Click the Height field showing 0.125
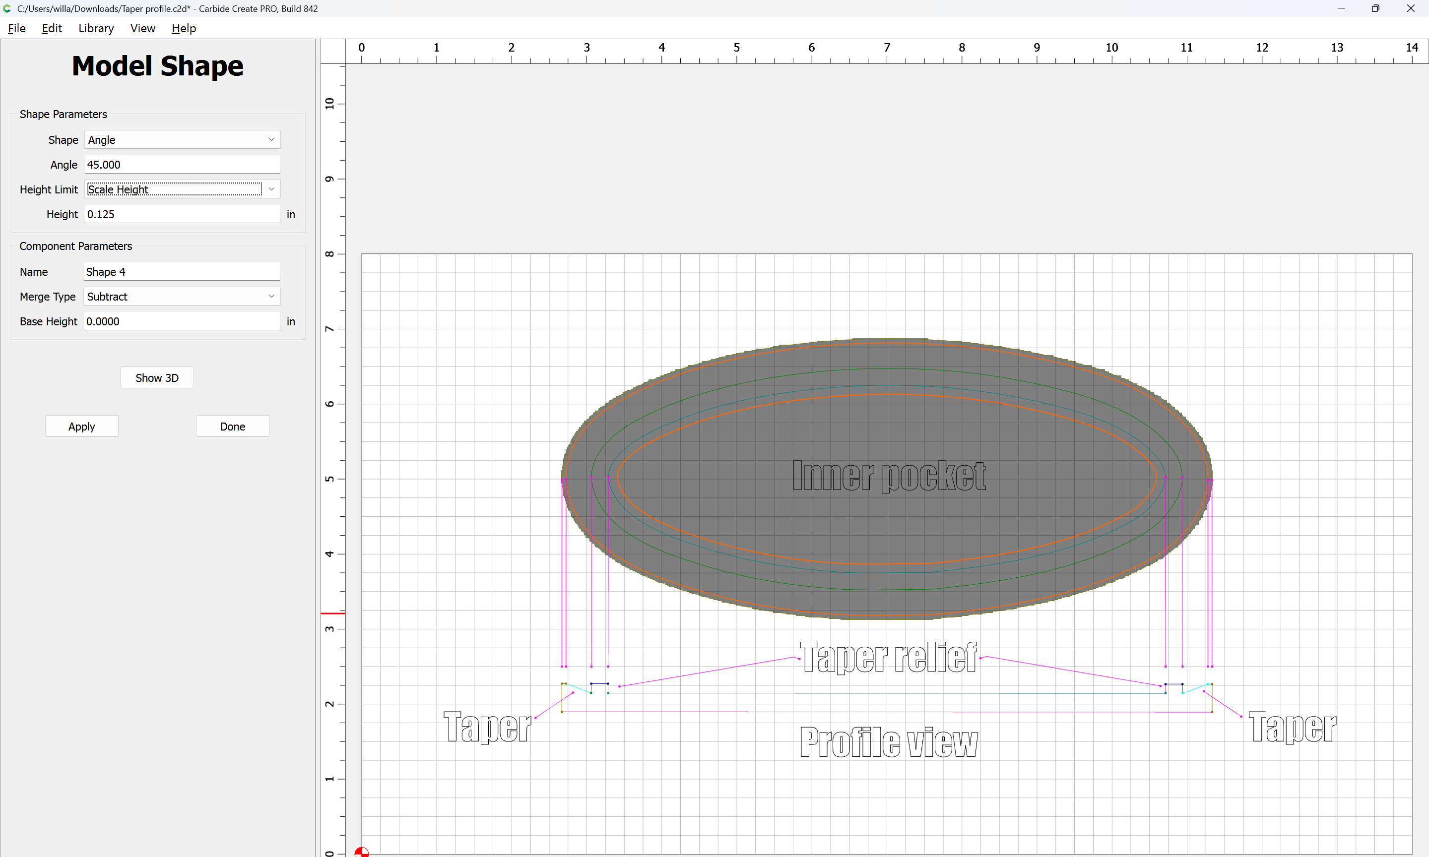 pyautogui.click(x=182, y=214)
